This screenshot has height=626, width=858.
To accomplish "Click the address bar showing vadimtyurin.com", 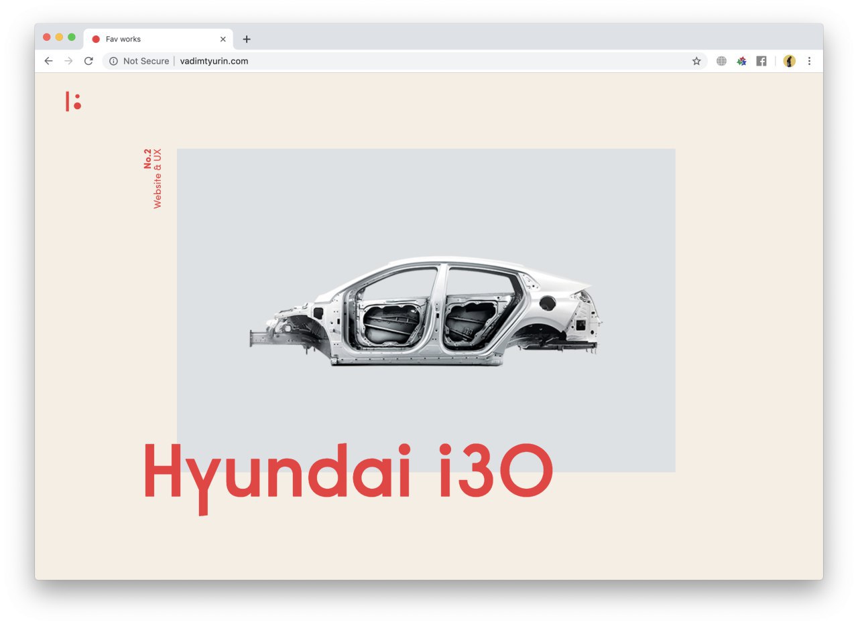I will click(405, 61).
